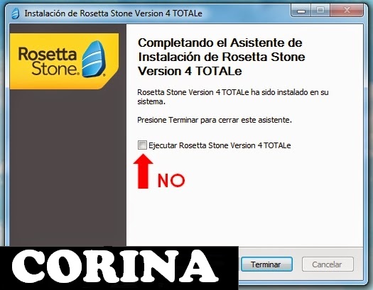Click the Terminar button
The image size is (373, 290).
point(266,264)
